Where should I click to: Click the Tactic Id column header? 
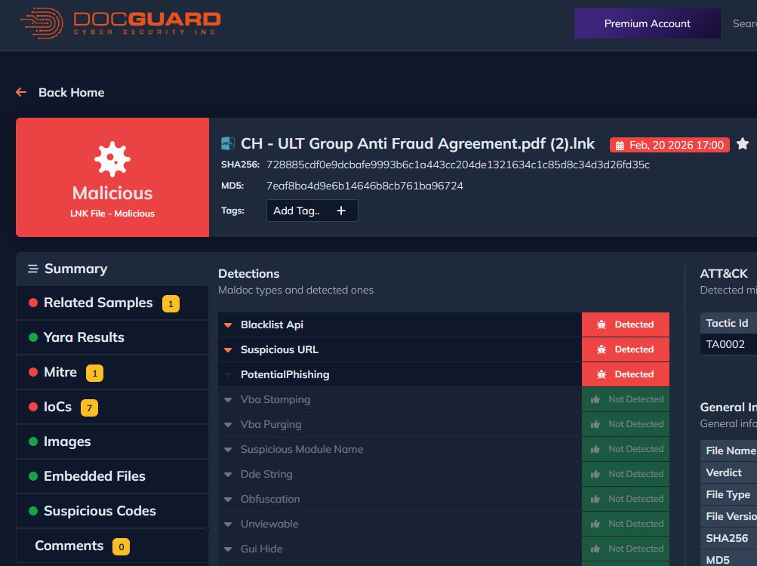click(728, 323)
